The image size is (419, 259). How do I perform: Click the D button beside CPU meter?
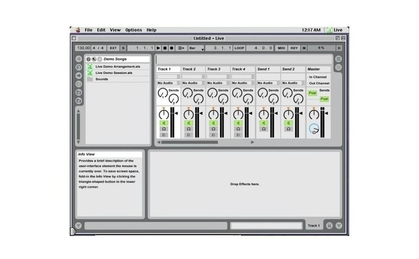click(x=339, y=48)
